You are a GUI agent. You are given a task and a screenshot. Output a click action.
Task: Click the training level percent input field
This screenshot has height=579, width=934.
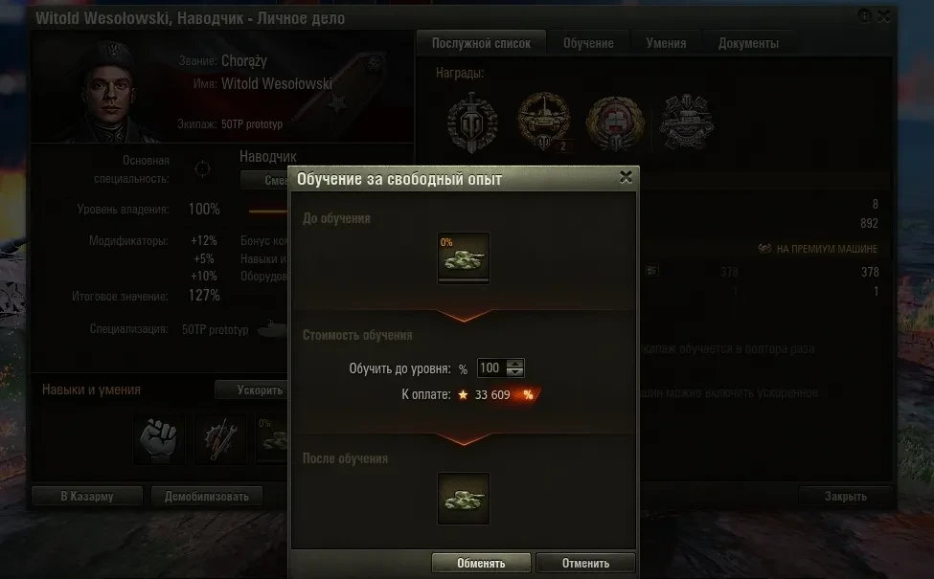(492, 367)
